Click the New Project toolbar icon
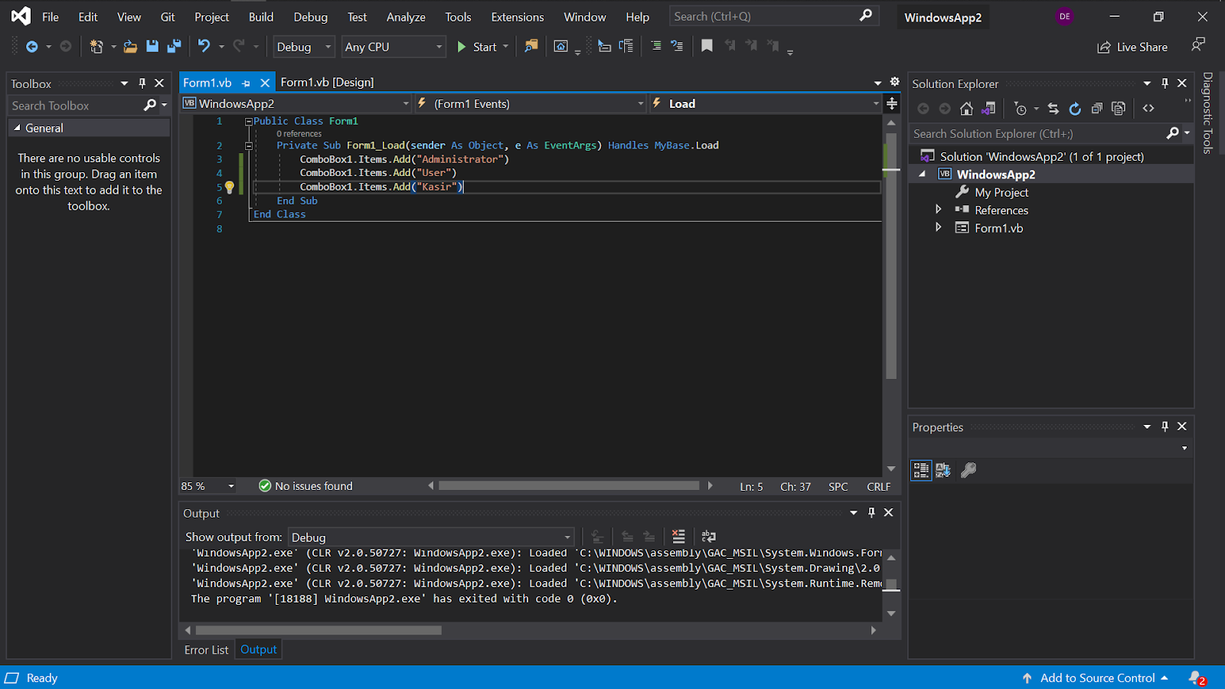The height and width of the screenshot is (689, 1225). 96,47
